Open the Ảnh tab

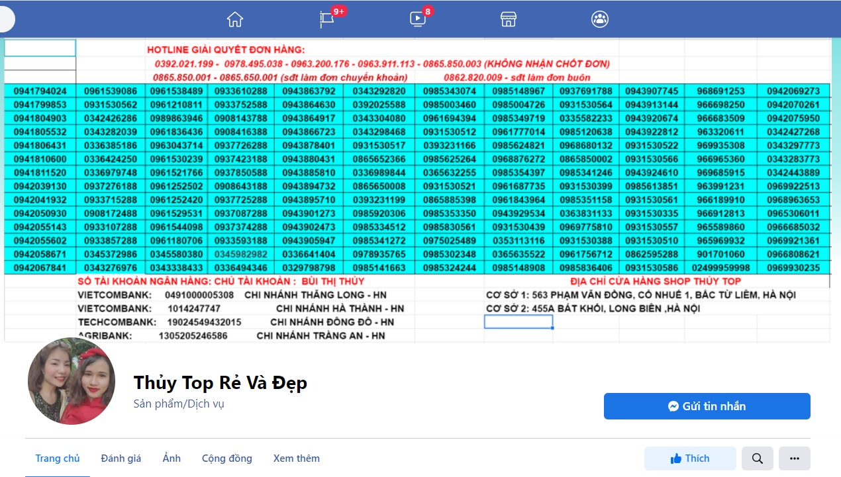coord(172,458)
